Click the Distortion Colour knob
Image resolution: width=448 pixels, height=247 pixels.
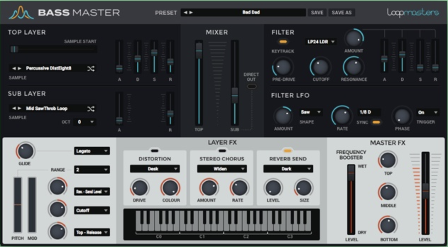(170, 188)
